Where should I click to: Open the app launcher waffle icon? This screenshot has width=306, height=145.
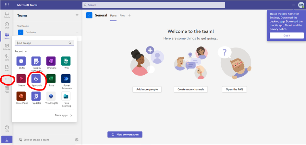(7, 5)
